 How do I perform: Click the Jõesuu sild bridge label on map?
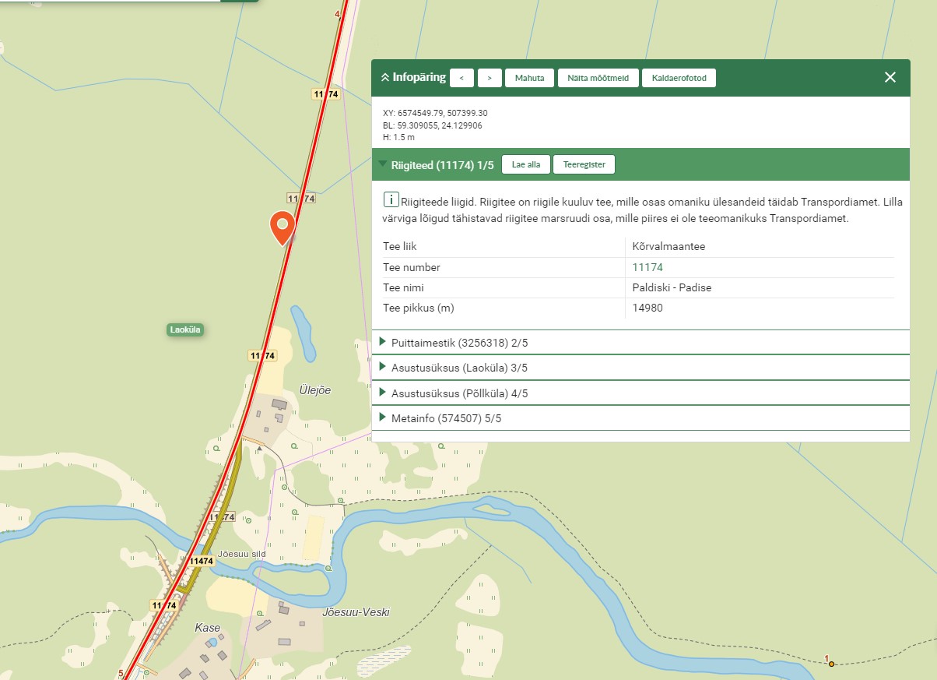[x=243, y=555]
